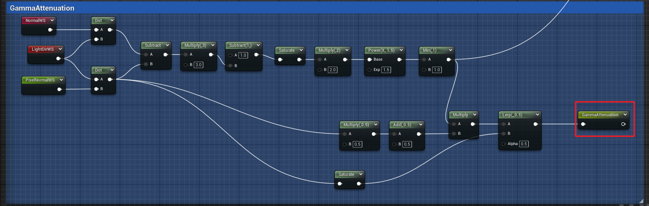
Task: Click the PixelNormalWS node output pin
Action: 59,89
